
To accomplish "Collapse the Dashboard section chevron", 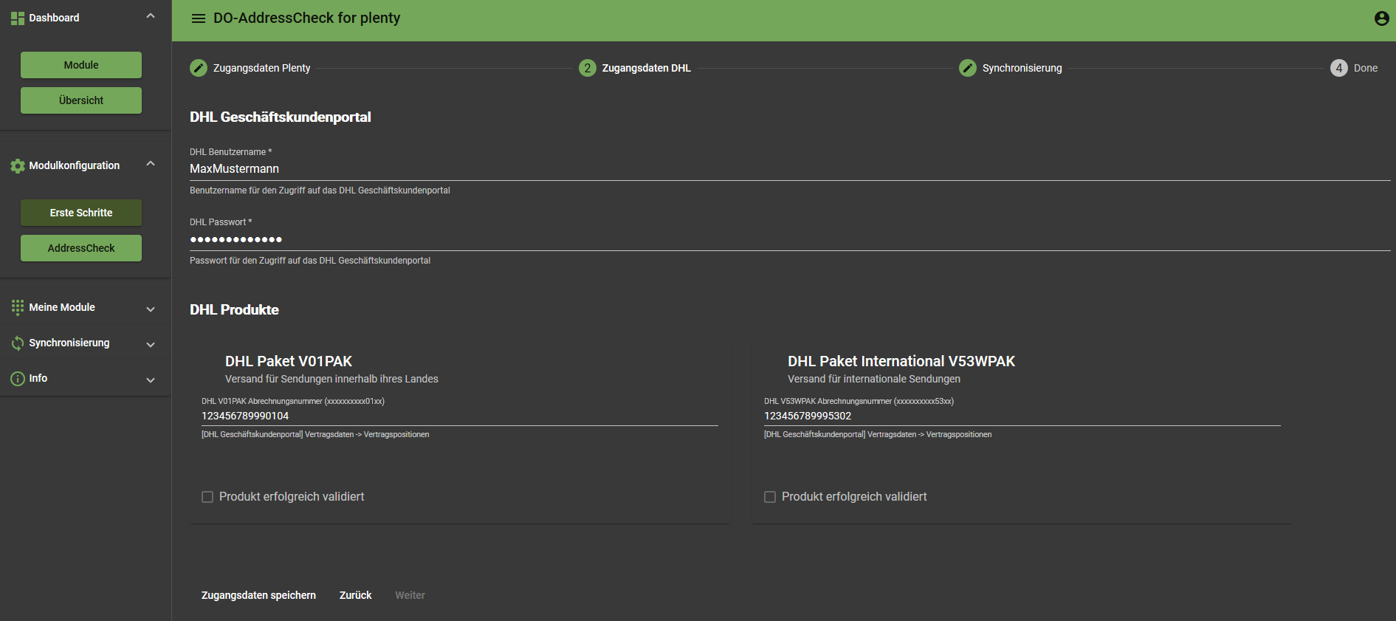I will 151,16.
